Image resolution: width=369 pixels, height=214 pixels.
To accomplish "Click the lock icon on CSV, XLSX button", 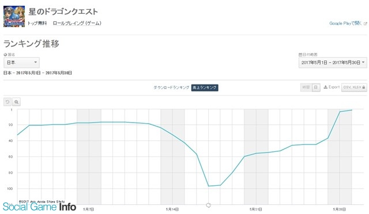I will click(x=364, y=87).
